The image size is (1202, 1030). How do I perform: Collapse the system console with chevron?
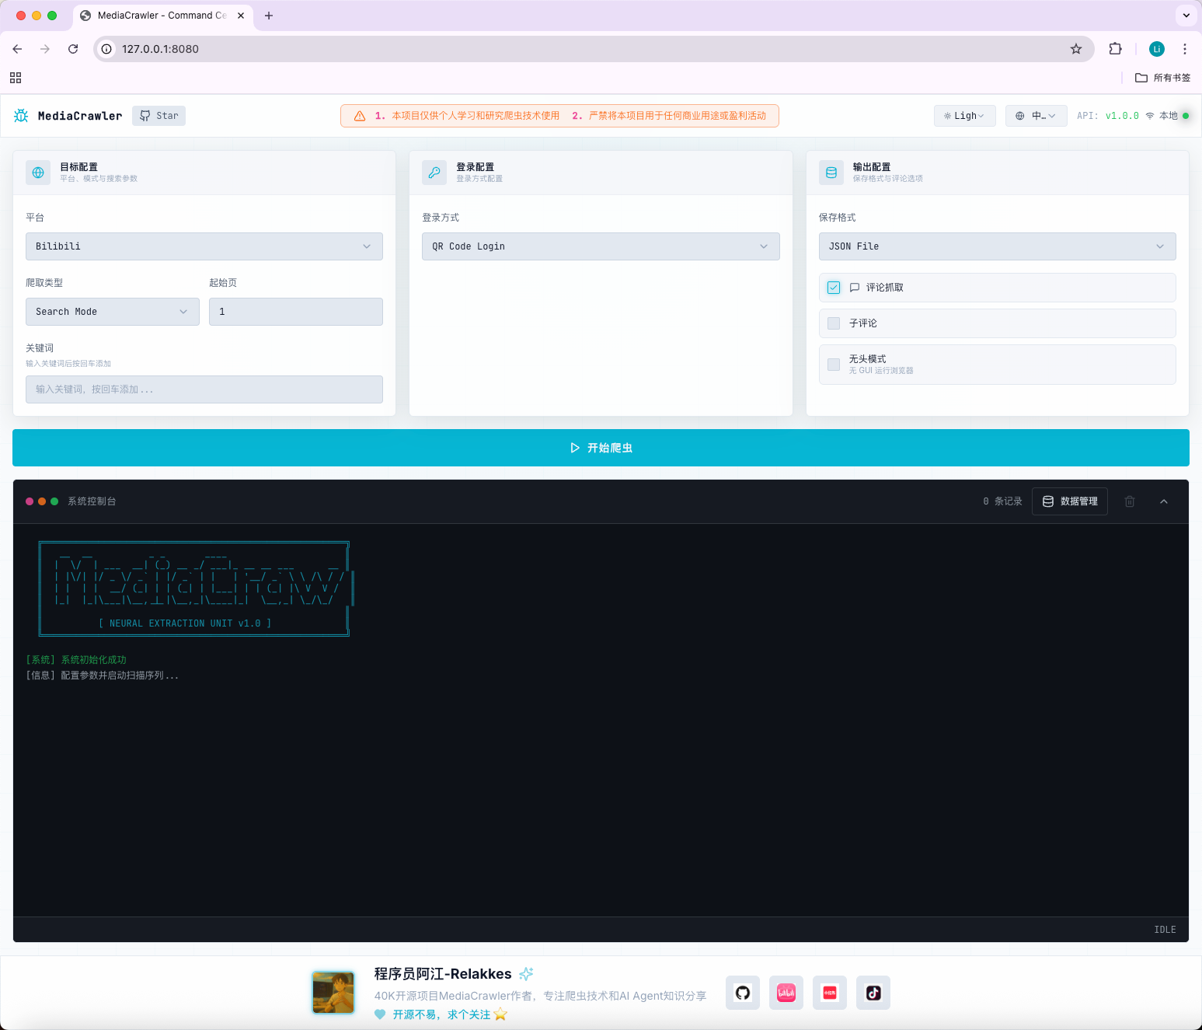point(1164,501)
